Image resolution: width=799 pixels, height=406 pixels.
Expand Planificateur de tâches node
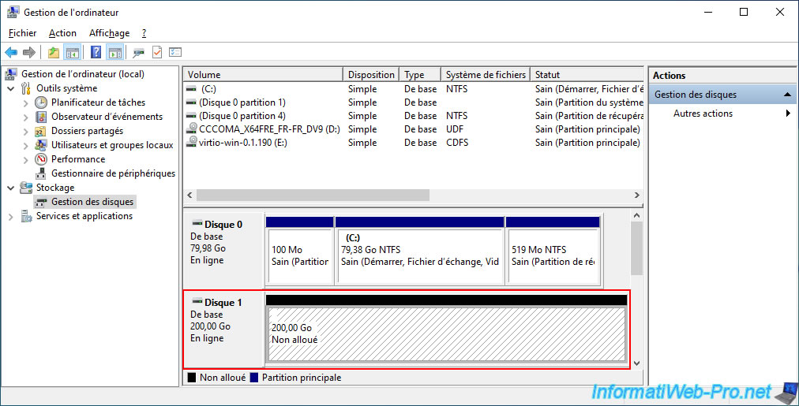coord(25,102)
